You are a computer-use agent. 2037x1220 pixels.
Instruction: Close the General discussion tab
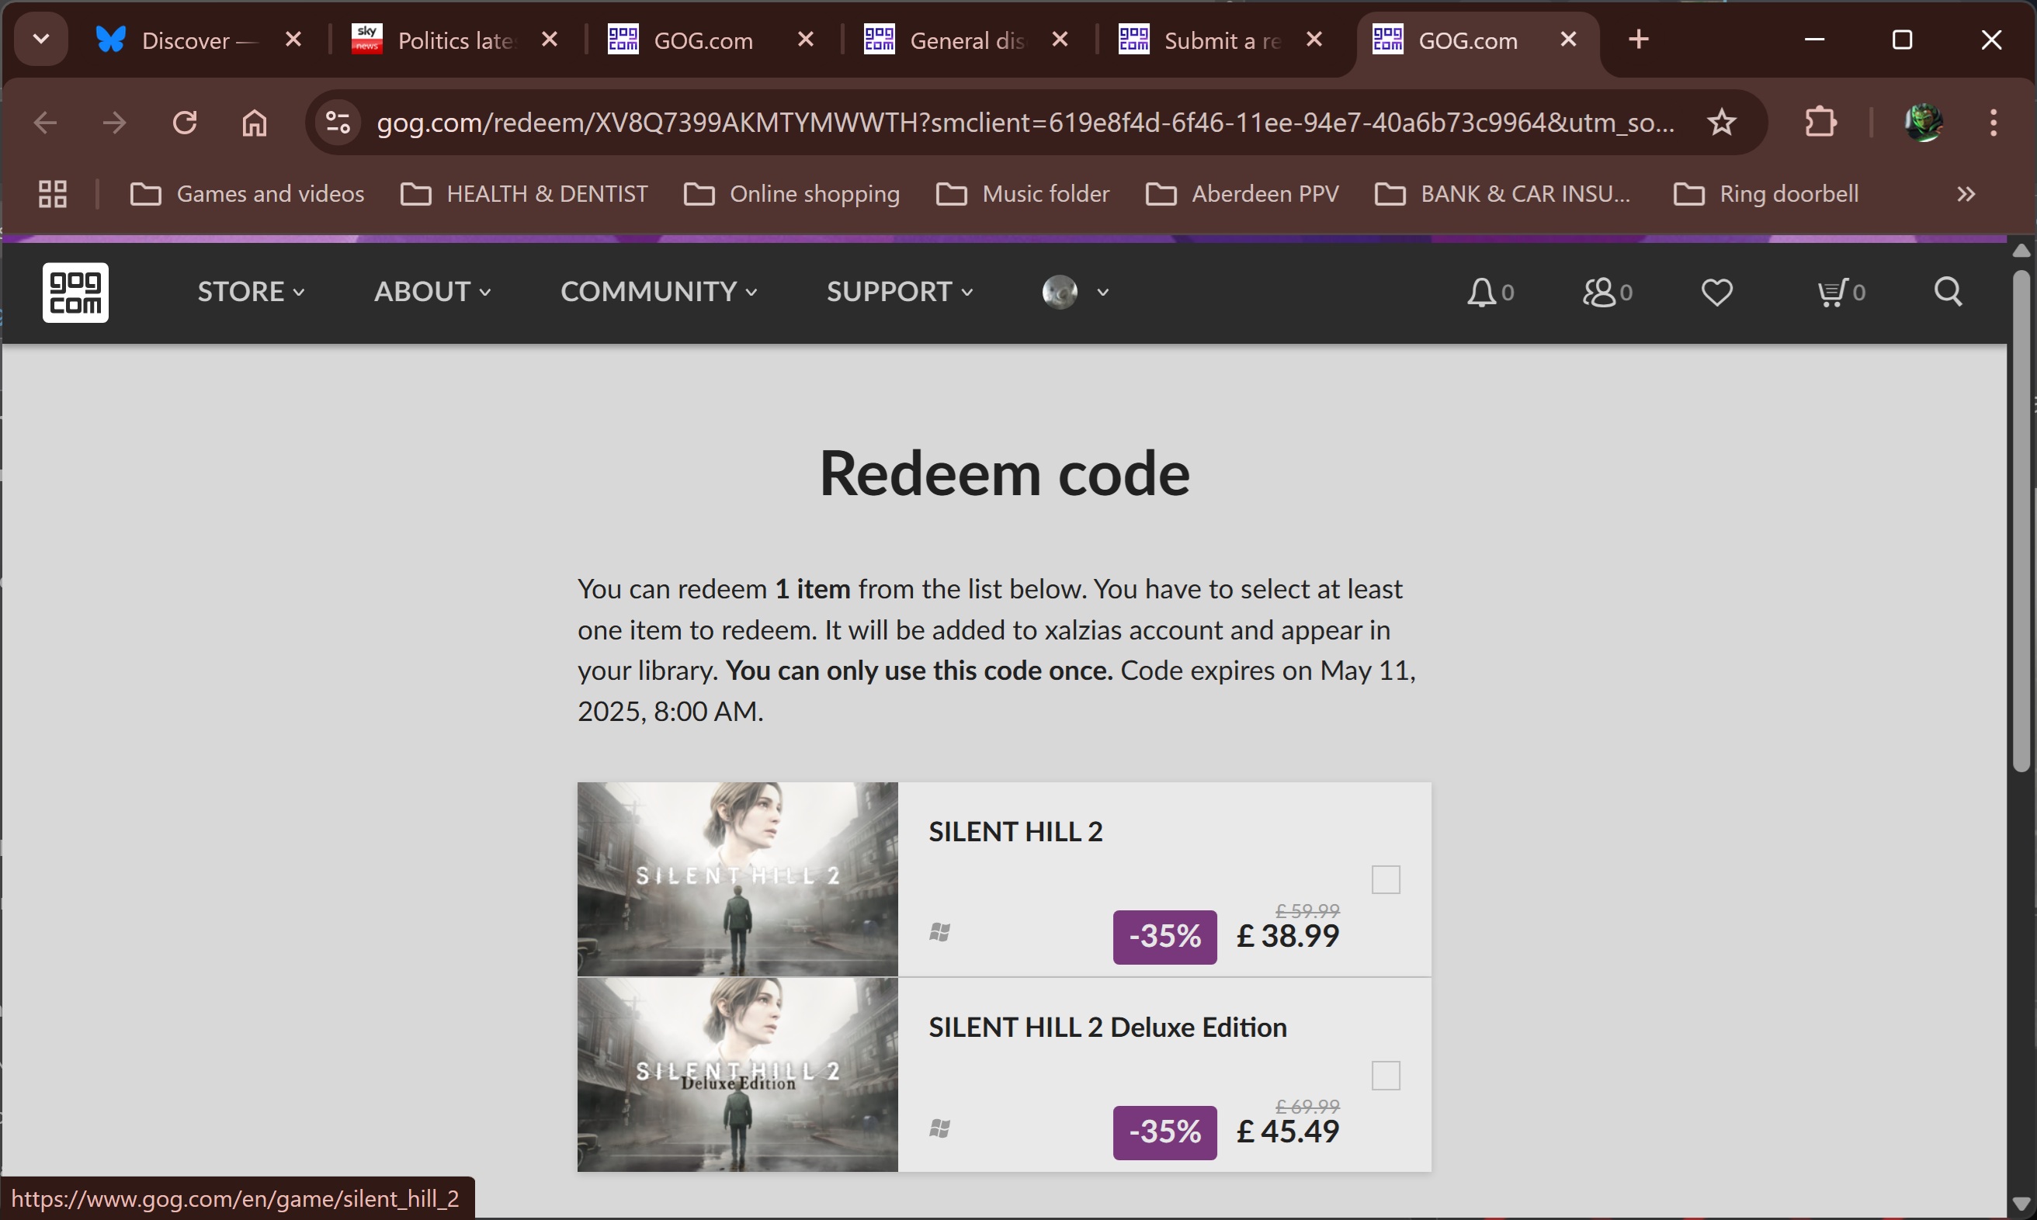point(1060,40)
